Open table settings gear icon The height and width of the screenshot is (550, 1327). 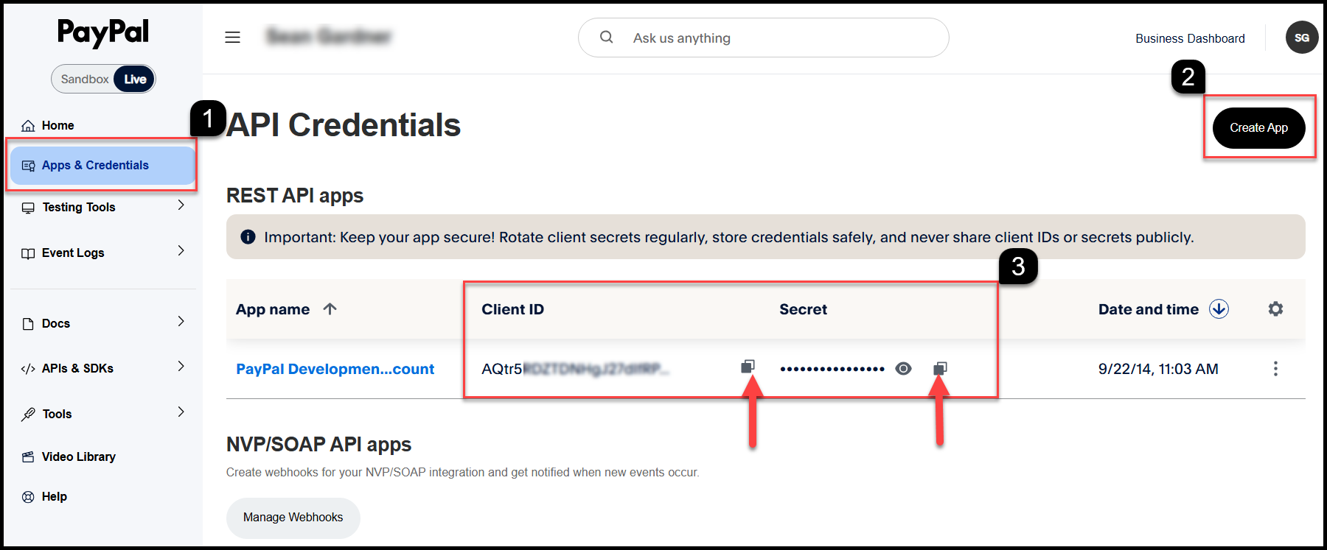tap(1275, 309)
